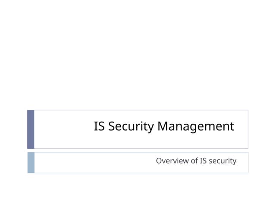Click the word "IS" in the title
Screen dimensions: 276x207
(99, 127)
